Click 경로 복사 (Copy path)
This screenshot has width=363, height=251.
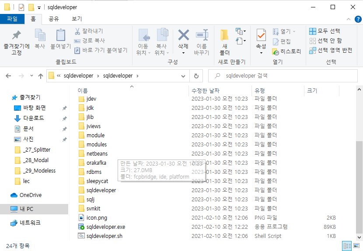(x=89, y=41)
